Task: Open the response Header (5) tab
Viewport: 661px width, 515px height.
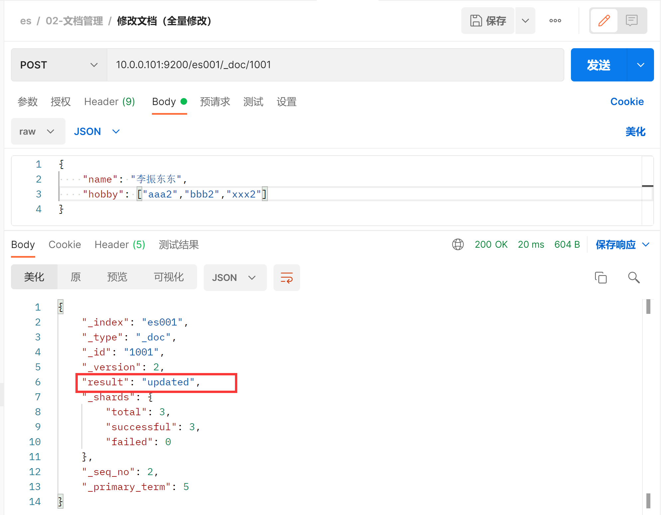Action: [x=120, y=245]
